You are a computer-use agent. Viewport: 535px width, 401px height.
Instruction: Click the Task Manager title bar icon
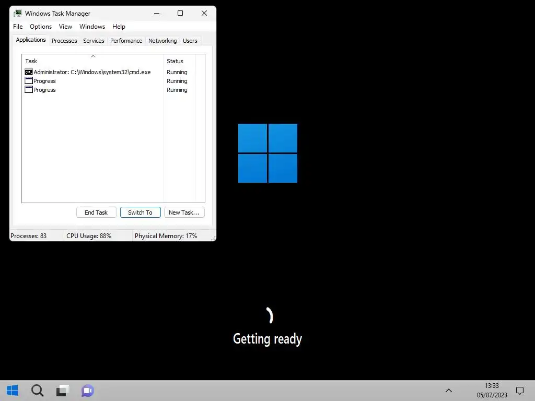(18, 13)
